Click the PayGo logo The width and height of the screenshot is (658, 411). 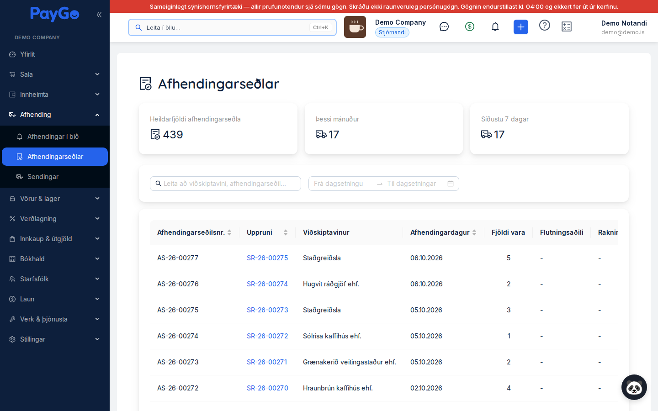click(x=55, y=14)
